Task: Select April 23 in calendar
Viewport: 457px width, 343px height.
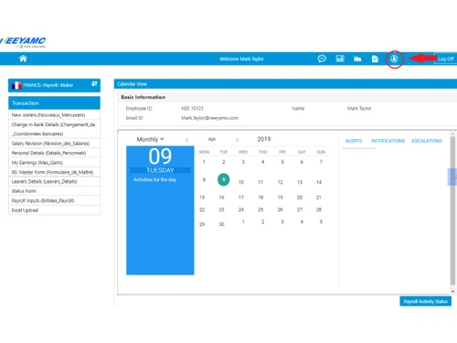Action: coord(221,209)
